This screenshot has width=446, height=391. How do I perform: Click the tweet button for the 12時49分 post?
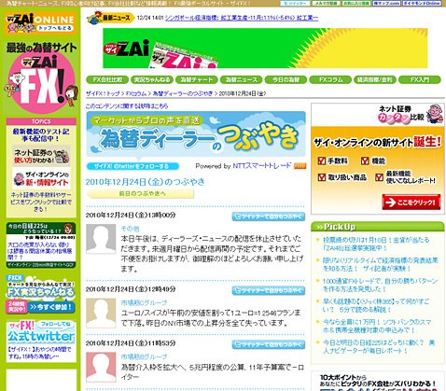click(269, 291)
